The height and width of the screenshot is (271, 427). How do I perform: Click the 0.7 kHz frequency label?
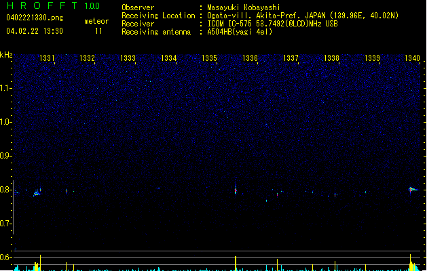5,224
